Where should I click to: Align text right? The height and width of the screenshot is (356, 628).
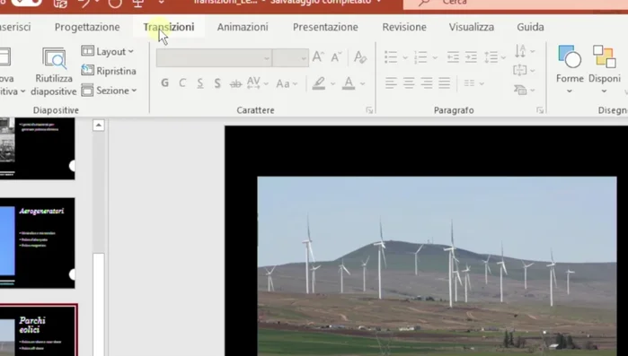point(427,83)
